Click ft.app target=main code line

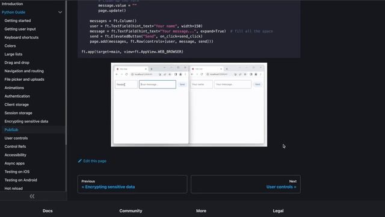[x=132, y=52]
